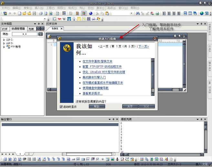This screenshot has height=167, width=212.
Task: Toggle auto-hide pin on 输出窗口 panel
Action: tap(113, 119)
